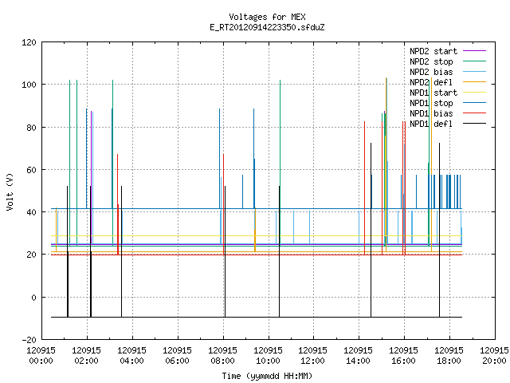510x383 pixels.
Task: Click the dark blue NPD1 stop legend line
Action: (x=474, y=103)
